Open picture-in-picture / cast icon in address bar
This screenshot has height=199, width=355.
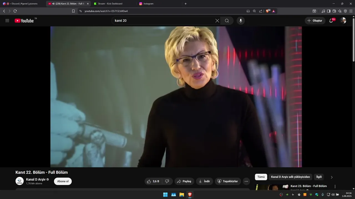click(248, 11)
